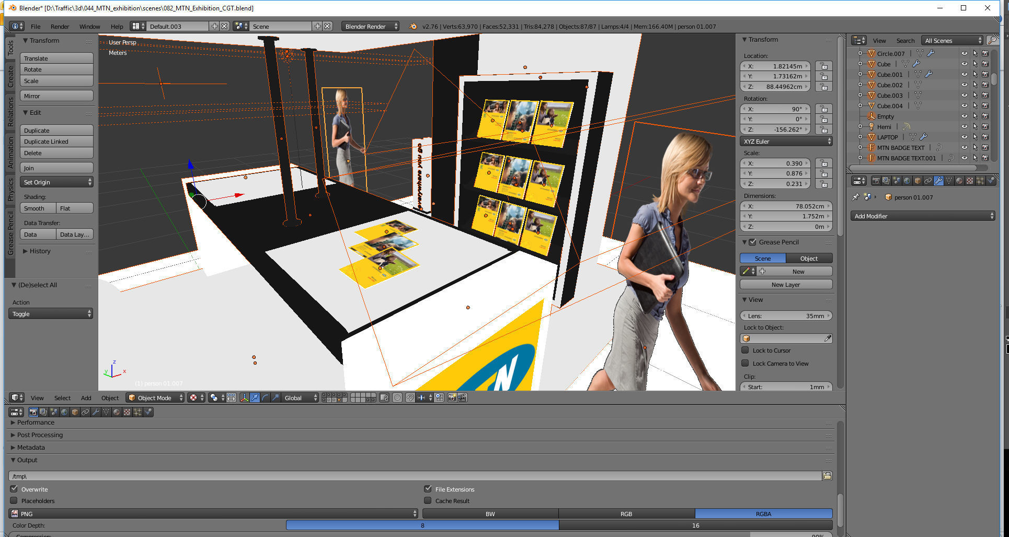
Task: Enable the Placeholders checkbox
Action: (14, 500)
